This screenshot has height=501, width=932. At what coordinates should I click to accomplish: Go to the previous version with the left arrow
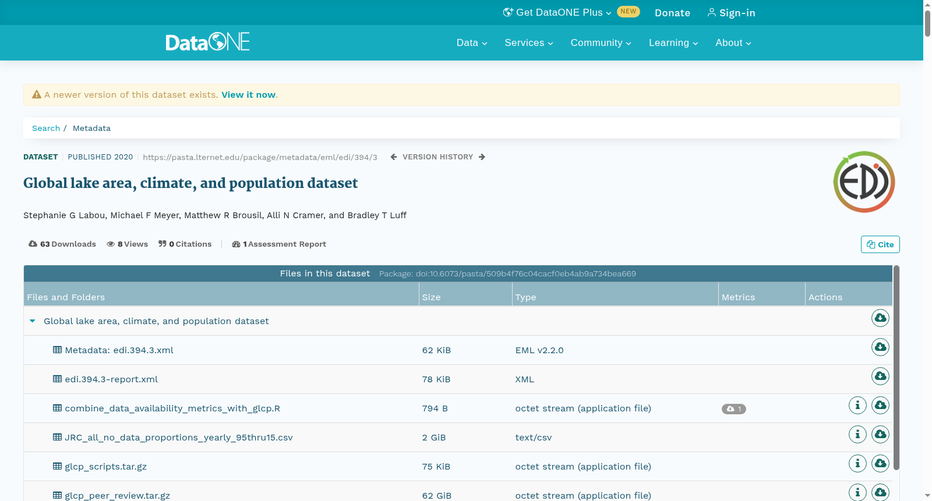pos(394,157)
